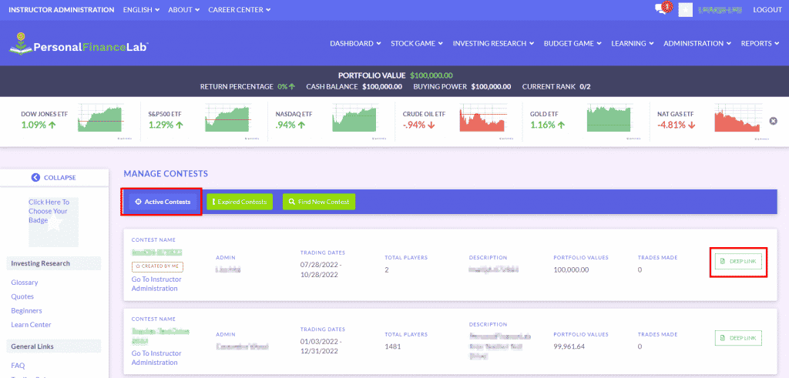The width and height of the screenshot is (789, 378).
Task: Switch to the Expired Contests tab
Action: [x=240, y=202]
